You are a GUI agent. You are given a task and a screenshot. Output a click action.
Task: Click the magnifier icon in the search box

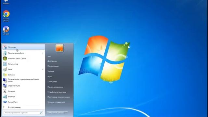point(41,113)
